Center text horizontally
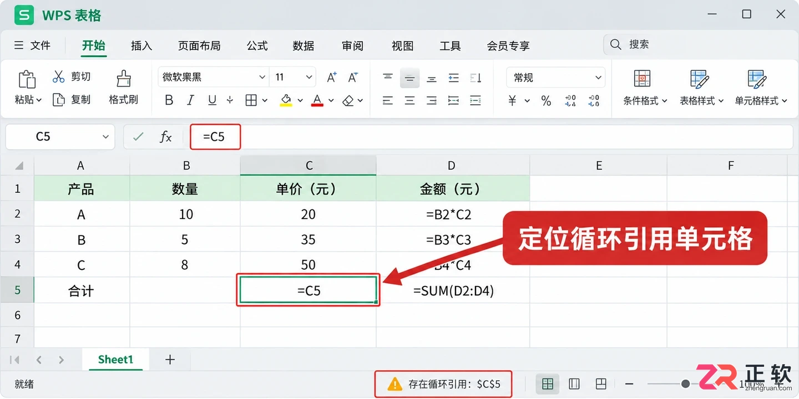 (409, 100)
